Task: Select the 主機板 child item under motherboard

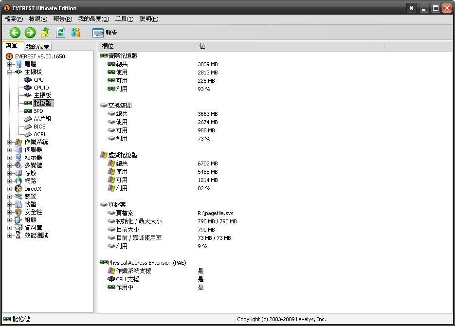Action: [42, 95]
